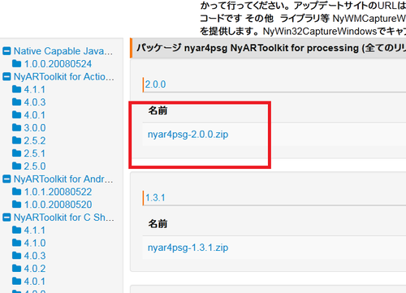Click folder icon beside C Sharp 4.0.3
The width and height of the screenshot is (406, 293).
17,256
